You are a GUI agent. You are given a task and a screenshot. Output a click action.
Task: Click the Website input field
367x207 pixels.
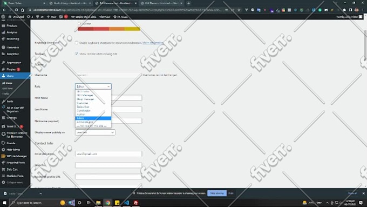pos(108,165)
